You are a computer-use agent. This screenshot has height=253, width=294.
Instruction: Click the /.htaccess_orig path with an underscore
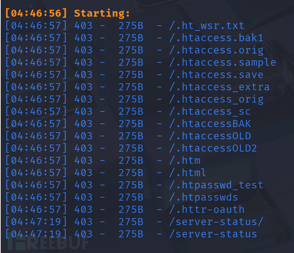[216, 99]
